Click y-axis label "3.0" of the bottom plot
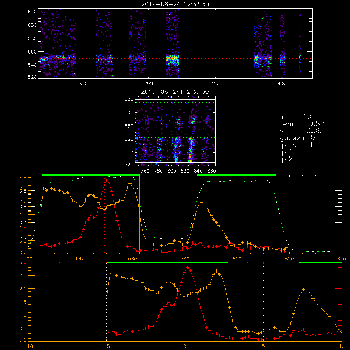 (23, 264)
